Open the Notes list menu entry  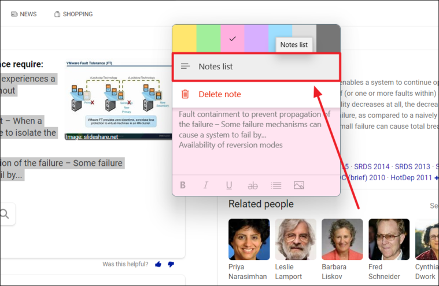tap(256, 66)
